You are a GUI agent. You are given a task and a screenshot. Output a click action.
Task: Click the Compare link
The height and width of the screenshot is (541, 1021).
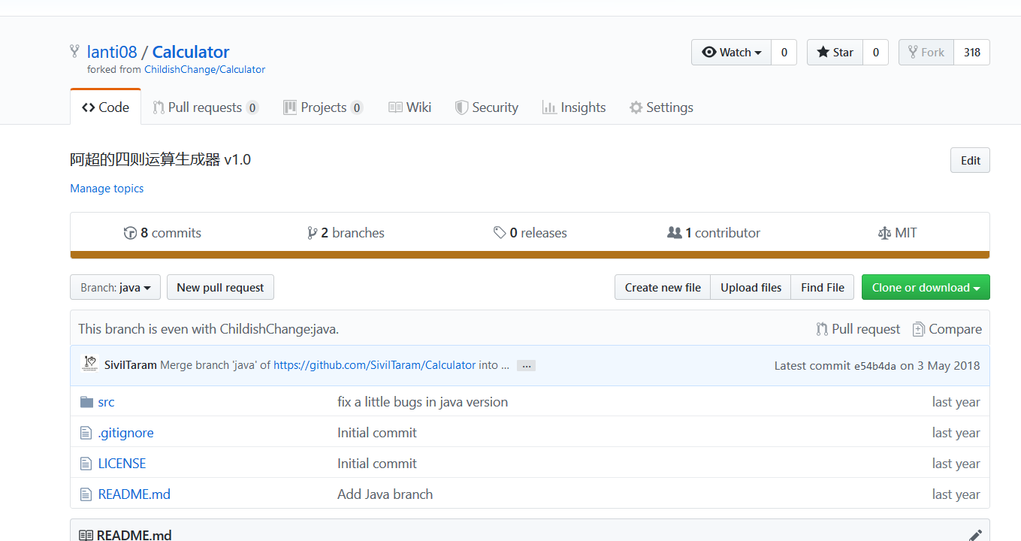pyautogui.click(x=947, y=329)
